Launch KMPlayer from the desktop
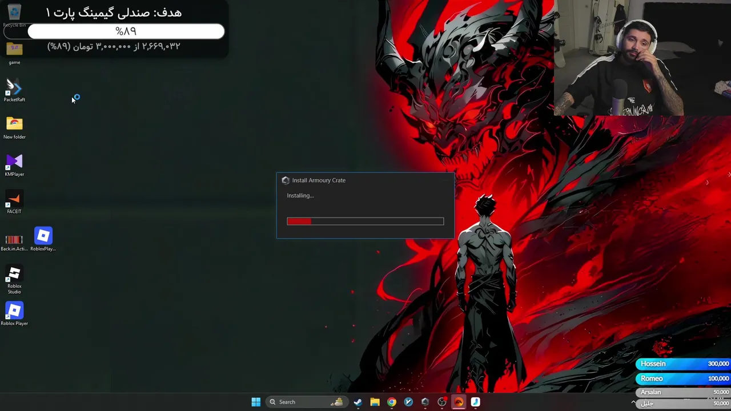This screenshot has height=411, width=731. pyautogui.click(x=14, y=165)
